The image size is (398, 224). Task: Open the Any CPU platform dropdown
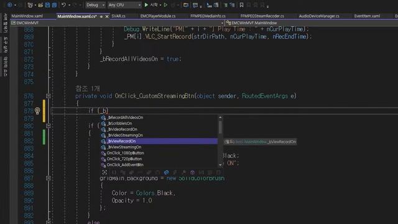[124, 5]
